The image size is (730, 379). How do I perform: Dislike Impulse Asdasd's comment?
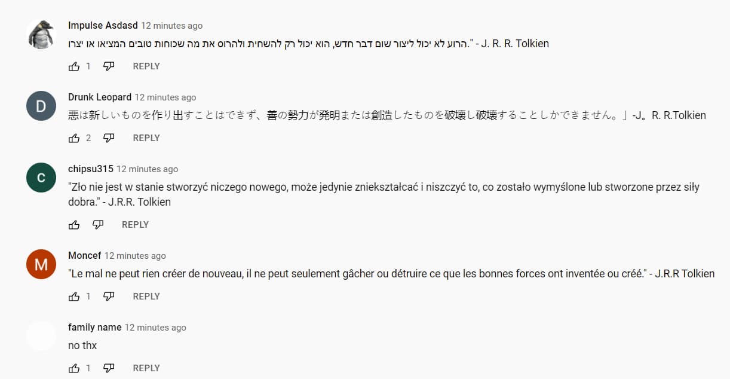pyautogui.click(x=109, y=66)
